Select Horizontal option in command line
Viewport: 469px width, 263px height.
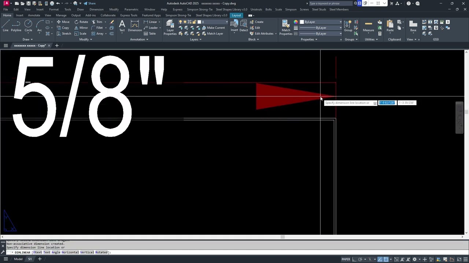click(70, 252)
